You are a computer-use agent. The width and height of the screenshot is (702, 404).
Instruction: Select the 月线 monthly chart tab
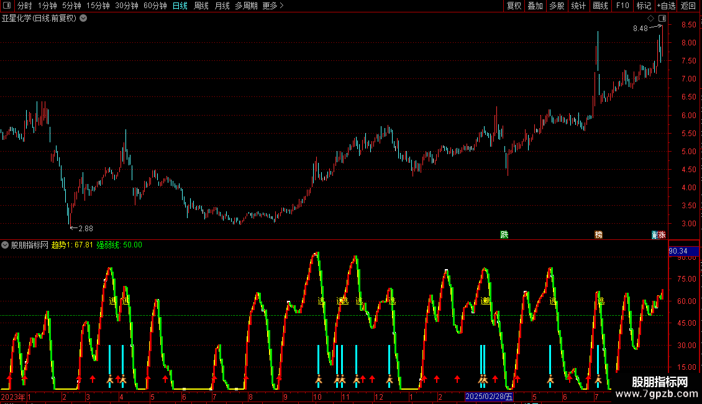pos(222,6)
